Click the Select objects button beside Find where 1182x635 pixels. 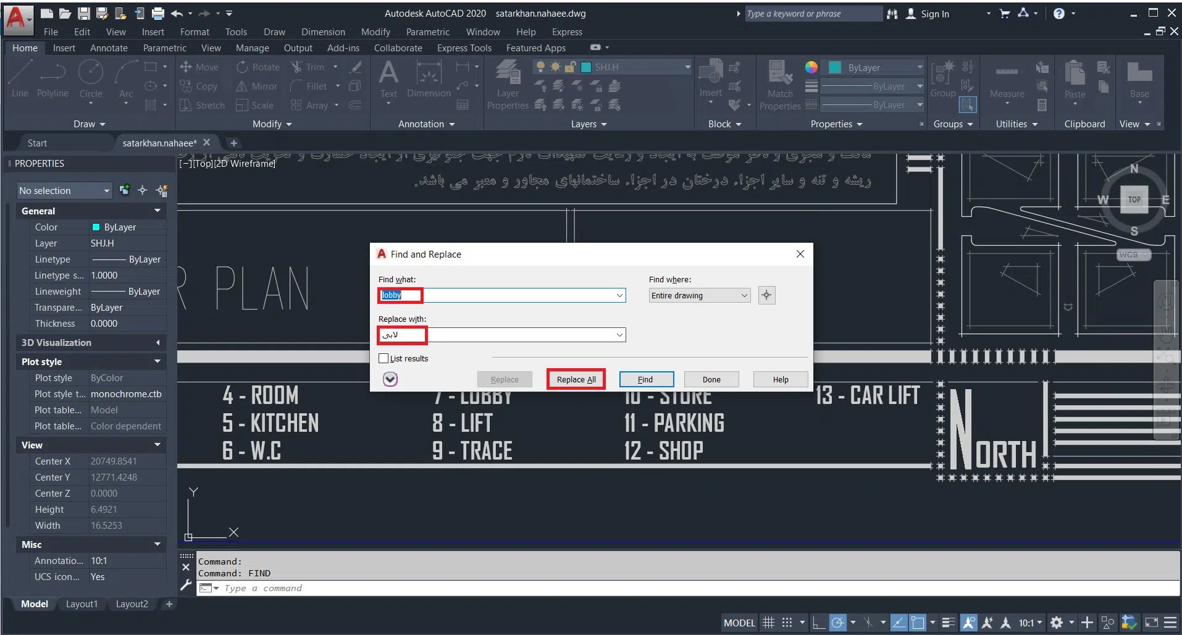click(766, 295)
